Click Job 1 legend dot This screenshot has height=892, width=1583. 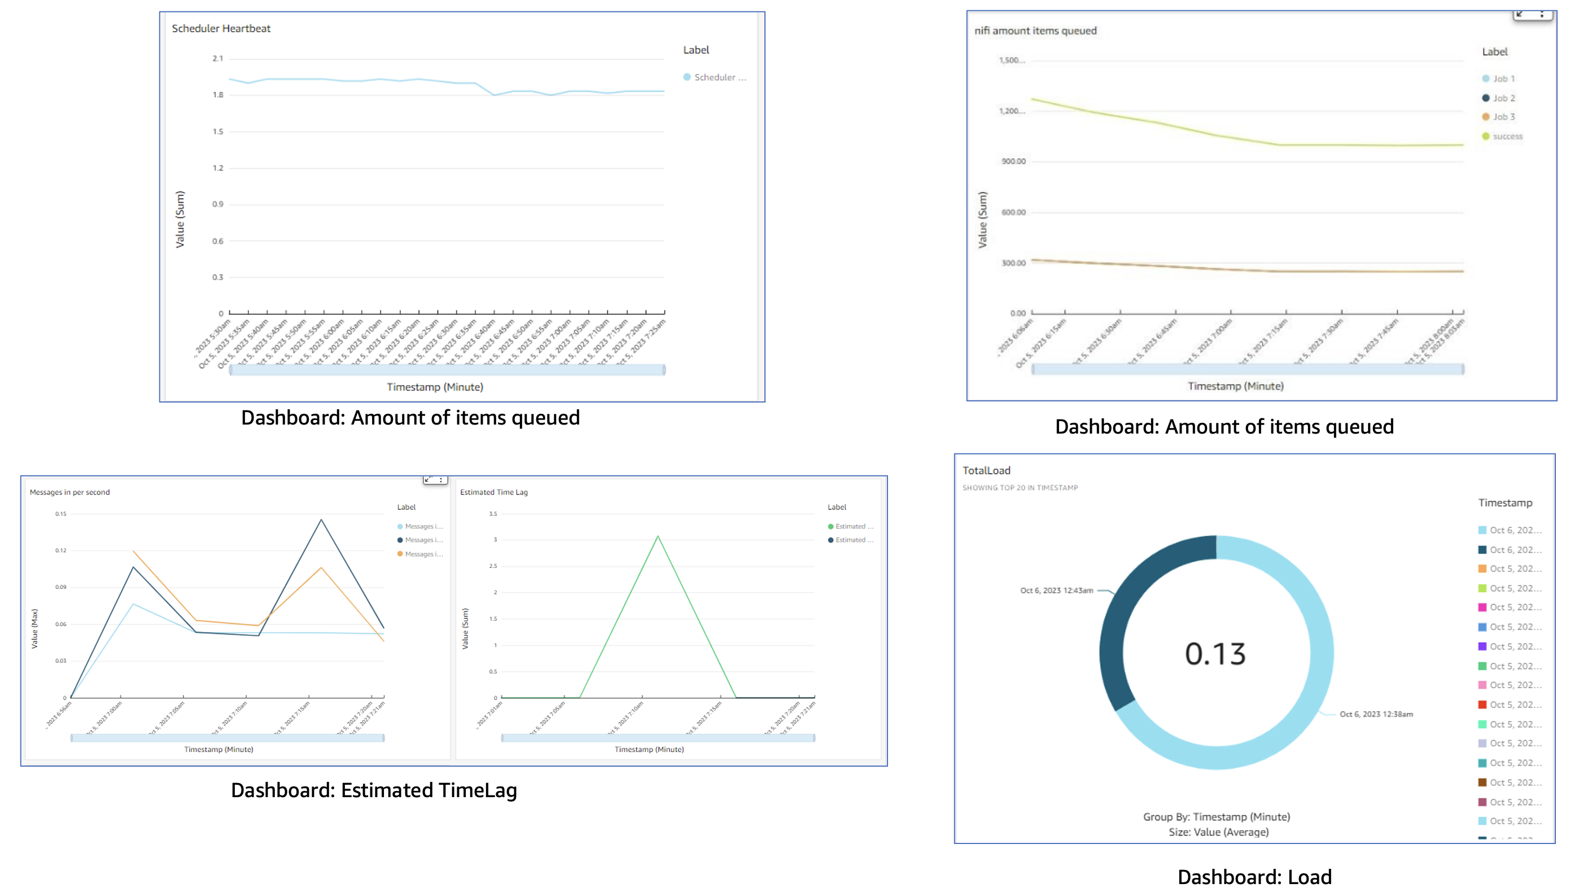pos(1486,78)
